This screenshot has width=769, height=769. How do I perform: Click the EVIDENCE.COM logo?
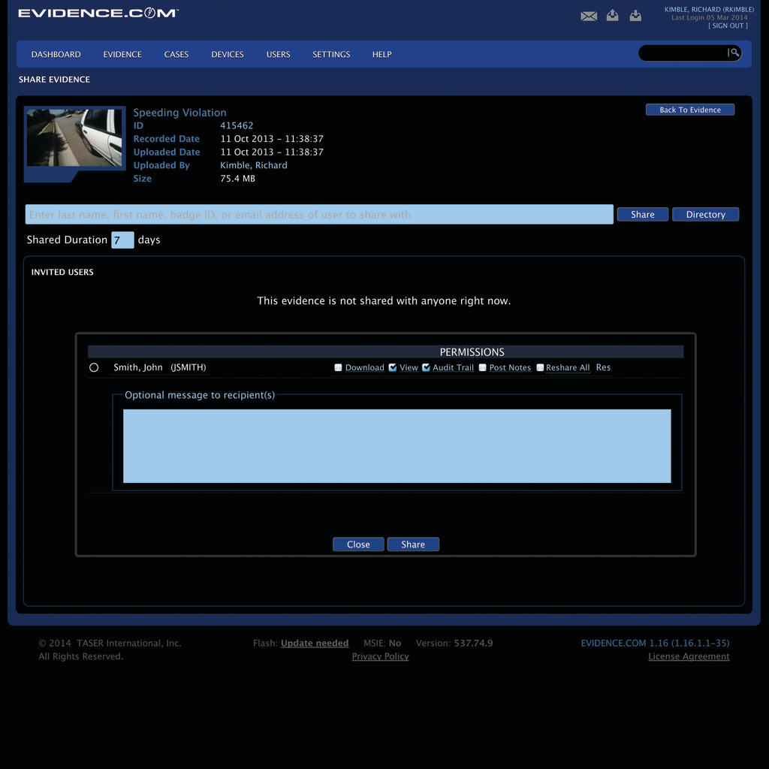click(x=98, y=14)
